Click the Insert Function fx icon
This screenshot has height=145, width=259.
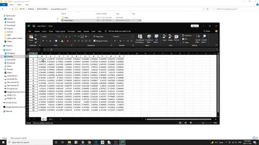pos(51,50)
